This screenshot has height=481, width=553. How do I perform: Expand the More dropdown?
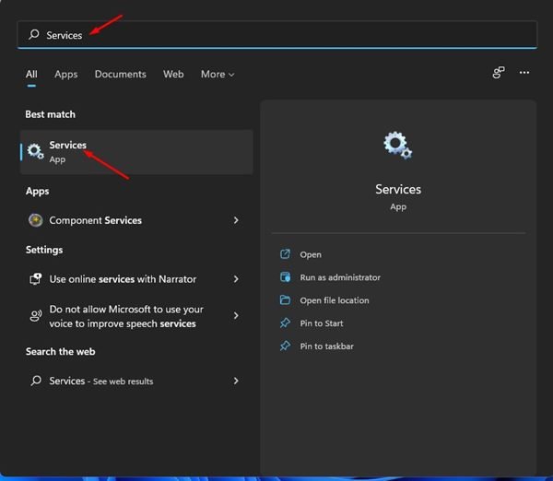pyautogui.click(x=218, y=74)
